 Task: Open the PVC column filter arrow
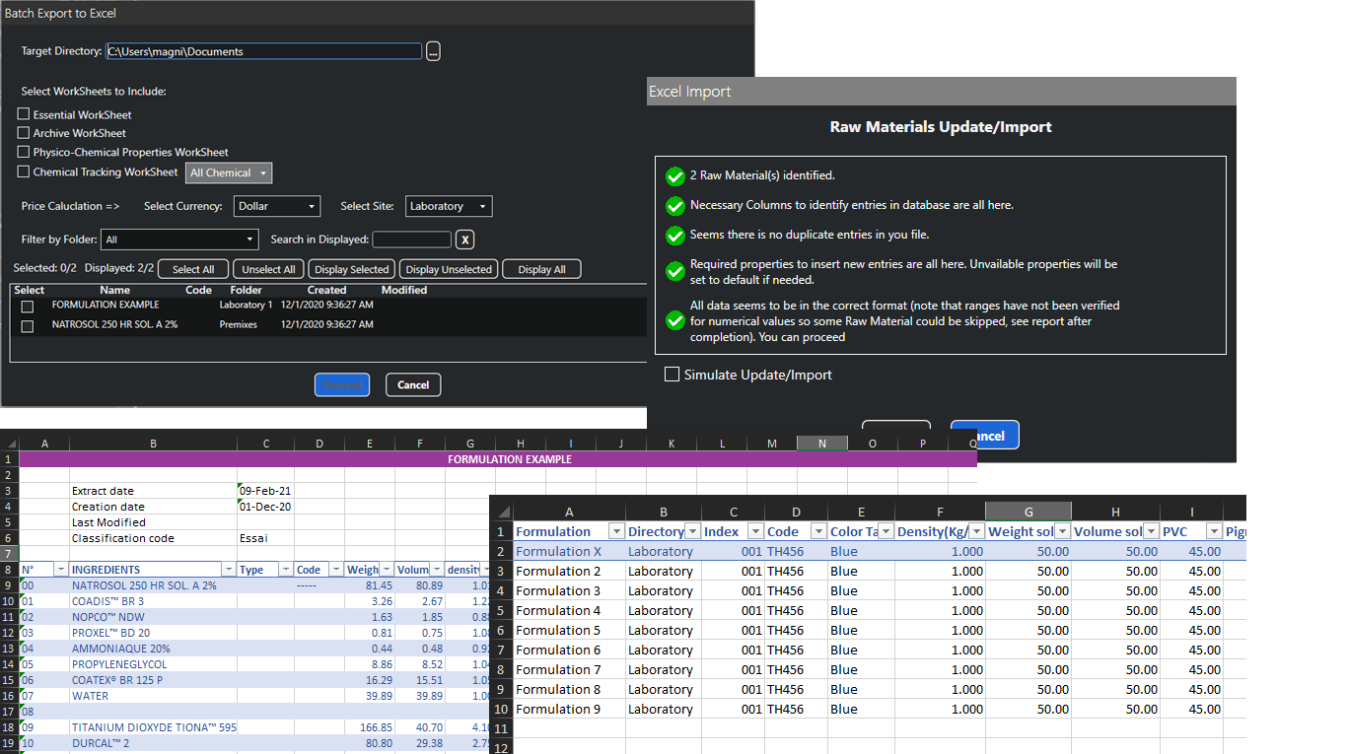1215,532
